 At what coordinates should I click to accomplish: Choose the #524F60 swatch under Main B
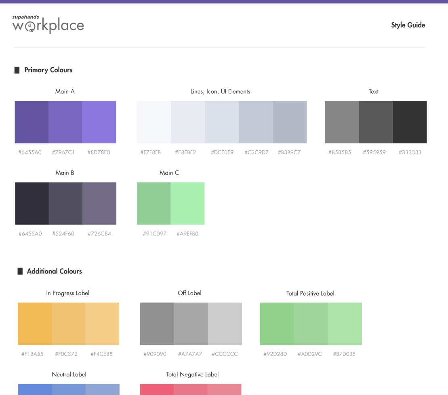coord(66,203)
